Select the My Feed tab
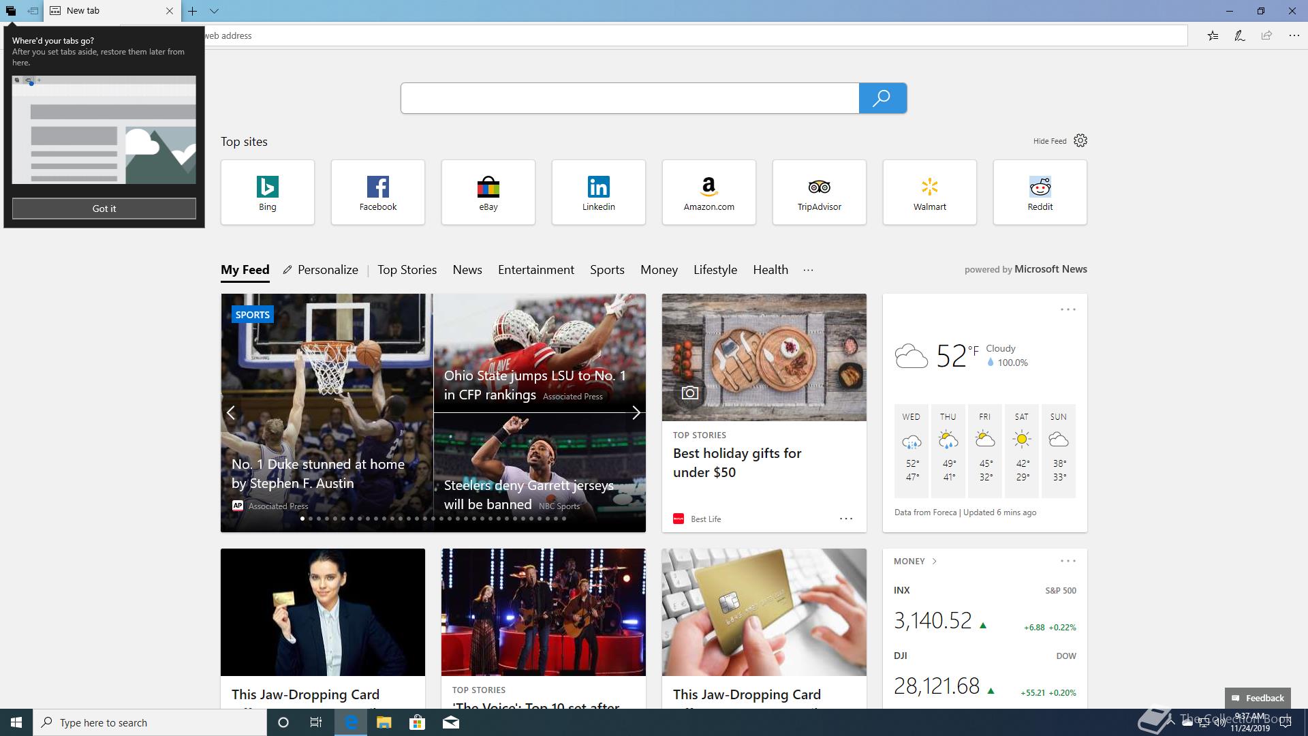1308x736 pixels. tap(245, 270)
